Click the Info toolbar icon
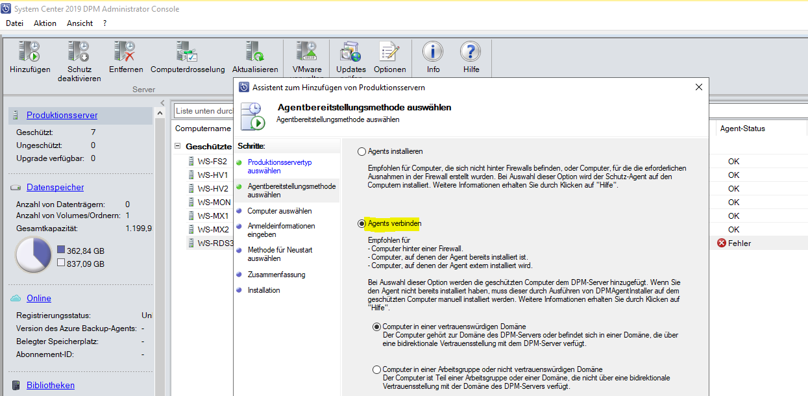This screenshot has width=808, height=396. point(433,52)
